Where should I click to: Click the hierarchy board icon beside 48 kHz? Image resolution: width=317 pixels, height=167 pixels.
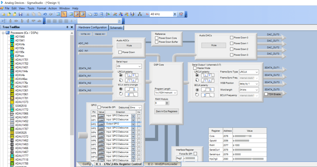(x=140, y=14)
